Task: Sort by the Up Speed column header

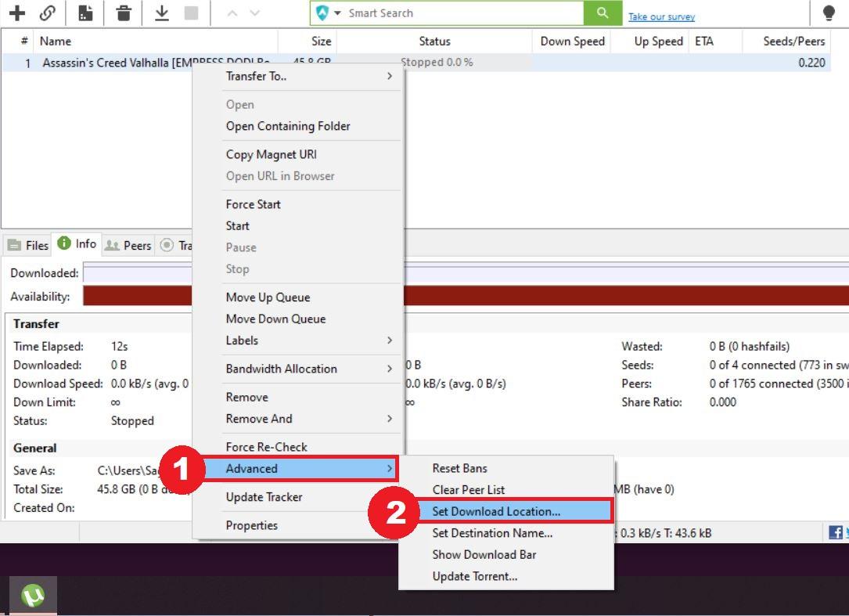Action: [649, 41]
